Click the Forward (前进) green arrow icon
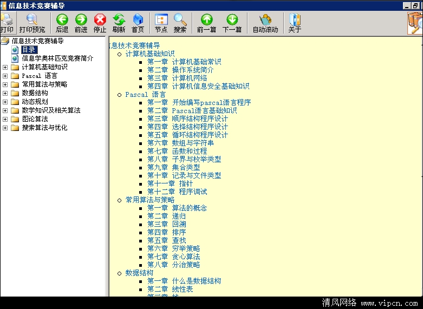Viewport: 423px width, 309px height. 81,20
